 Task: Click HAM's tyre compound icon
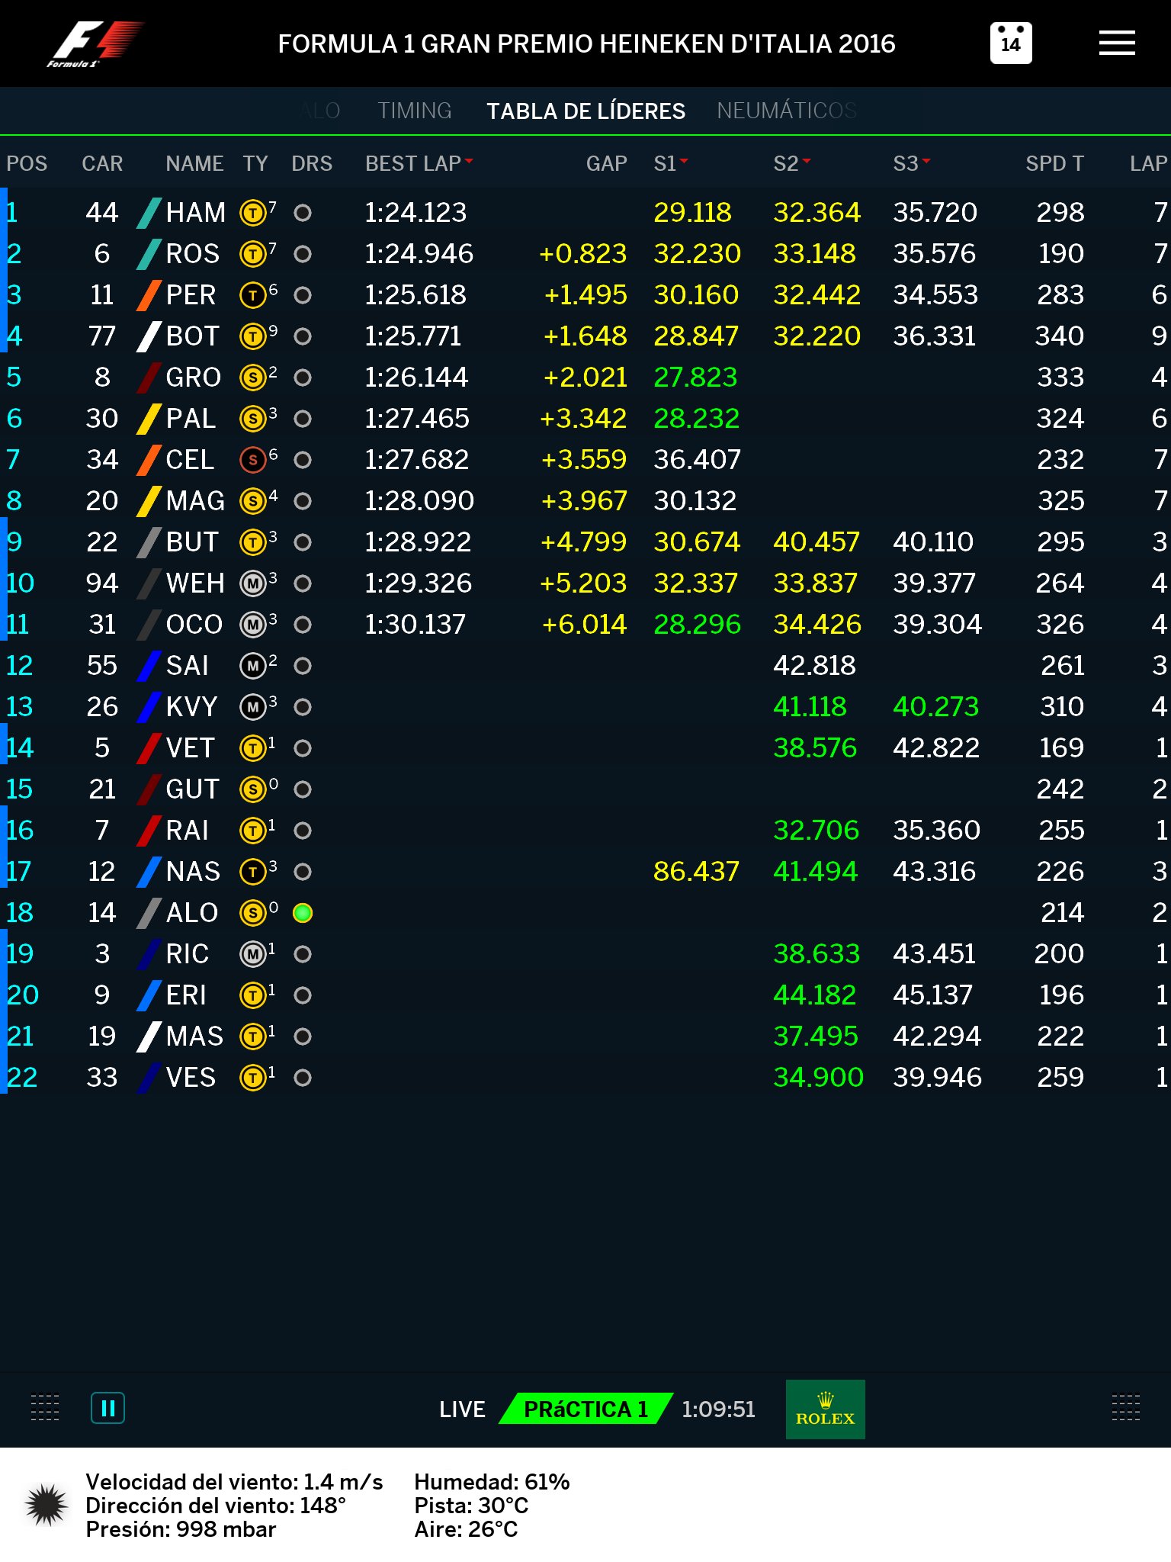tap(252, 213)
